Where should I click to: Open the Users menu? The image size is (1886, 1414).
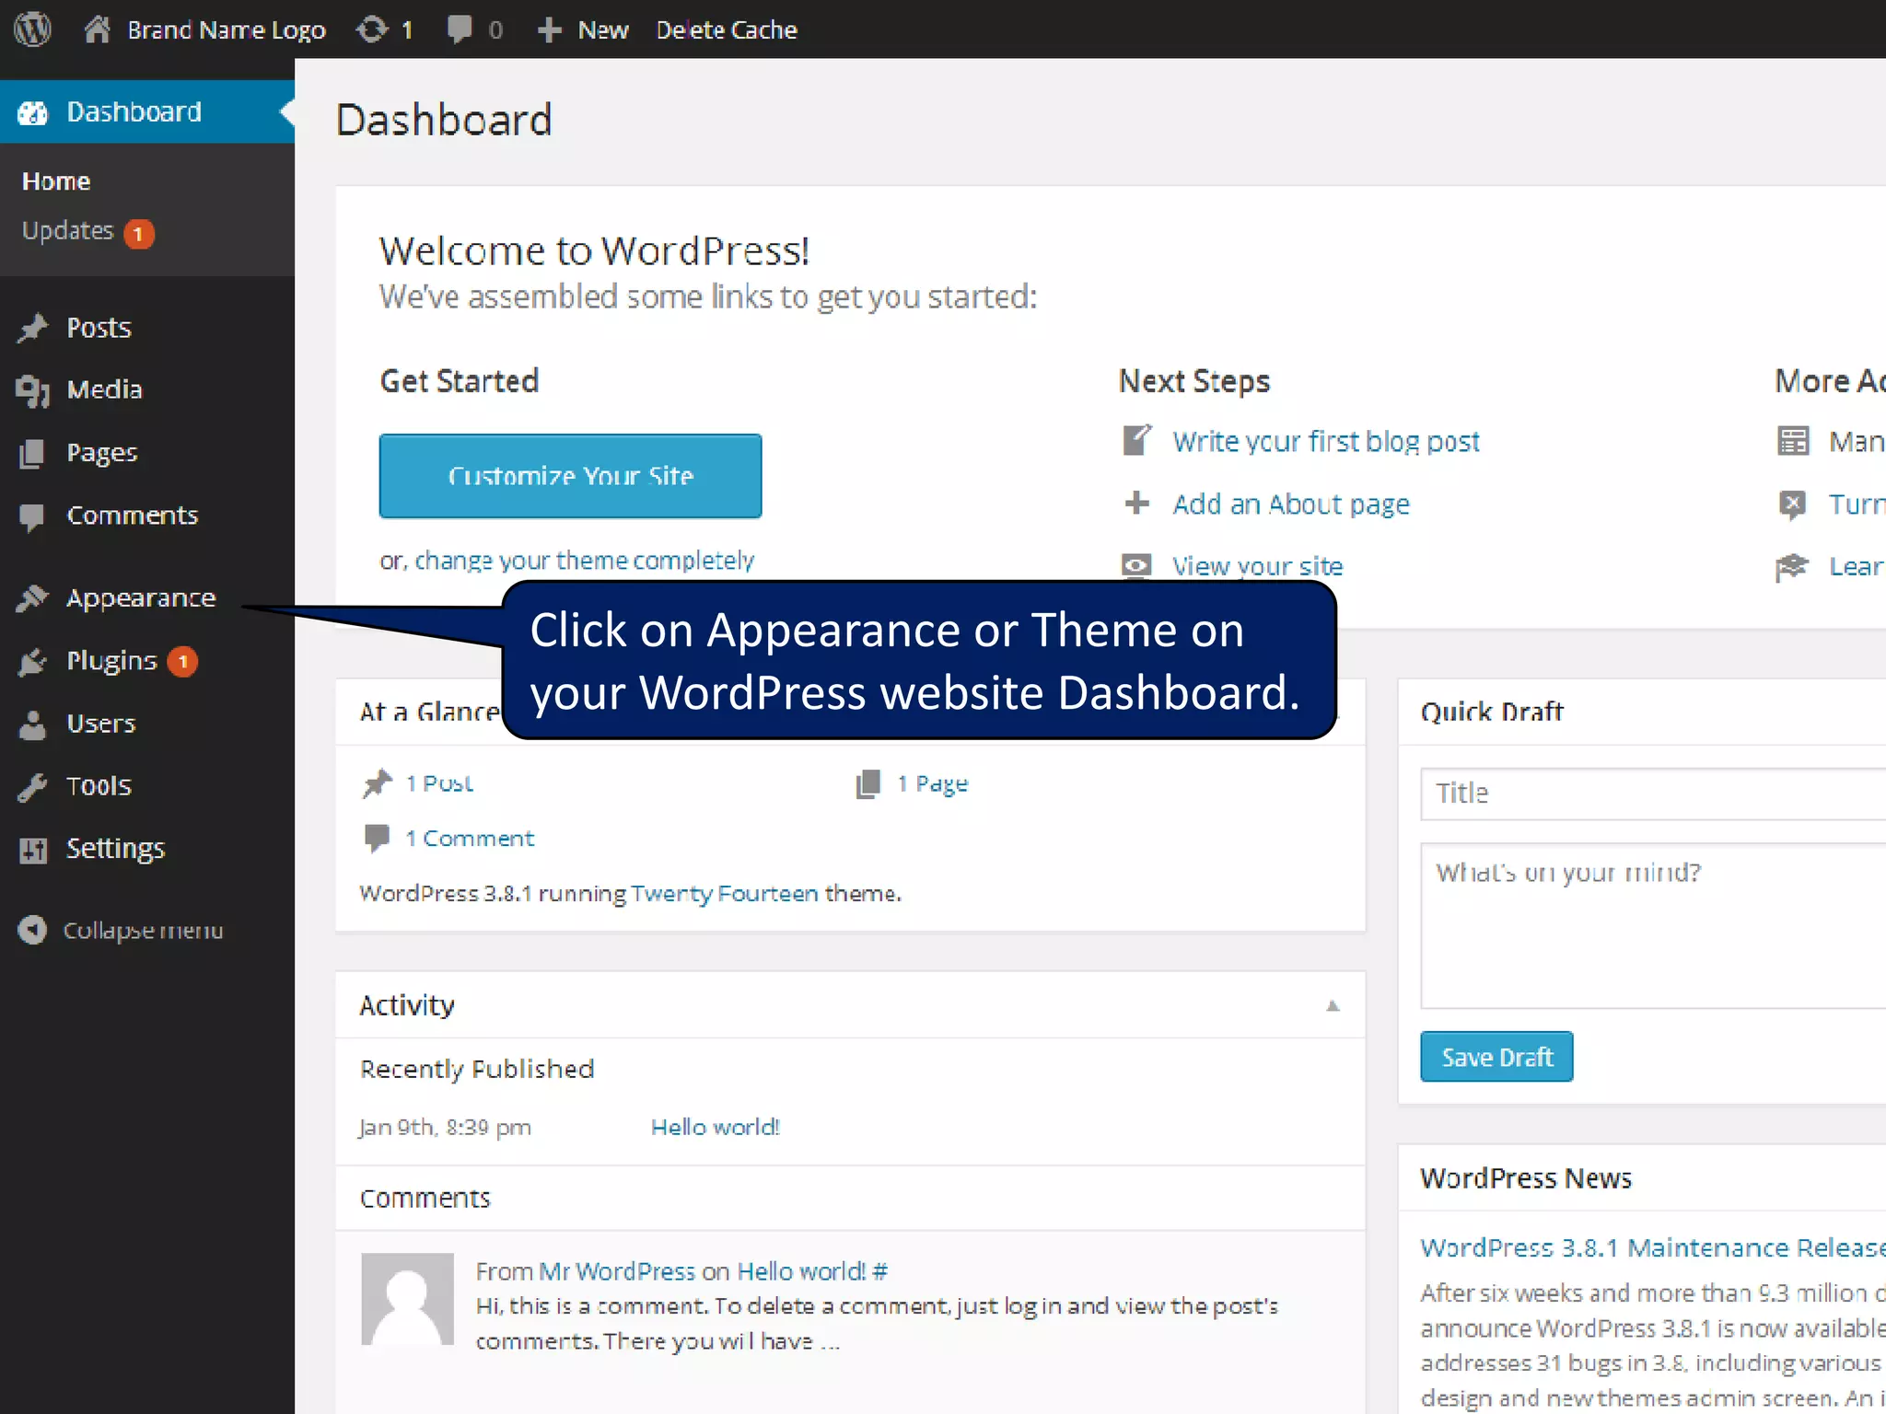[x=101, y=724]
